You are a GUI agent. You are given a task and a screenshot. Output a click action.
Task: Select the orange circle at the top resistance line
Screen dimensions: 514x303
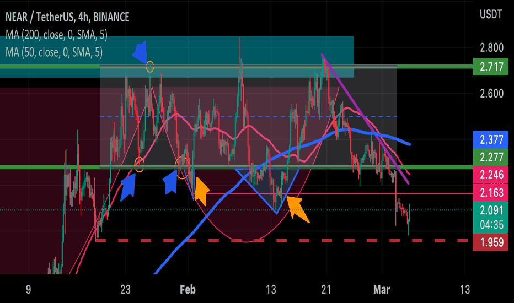coord(150,67)
